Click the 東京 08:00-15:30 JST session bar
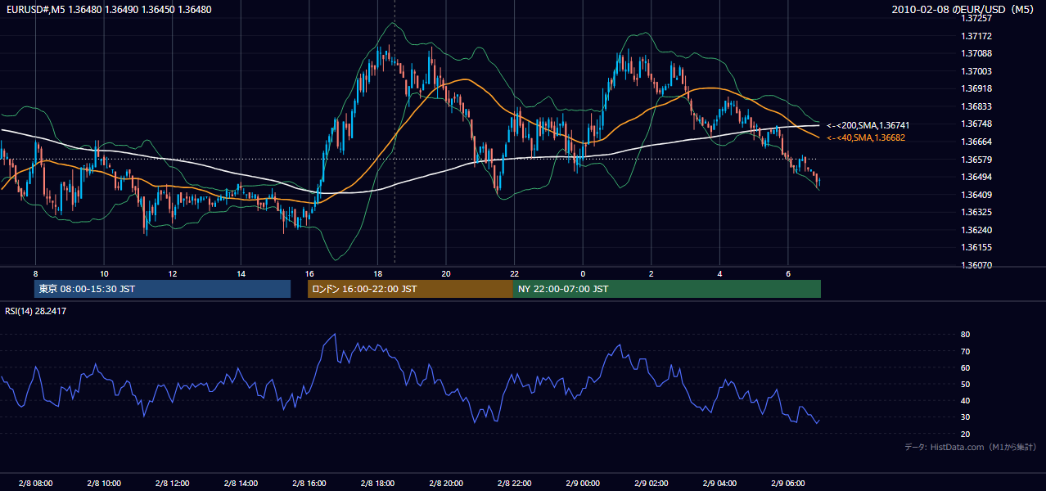Image resolution: width=1046 pixels, height=491 pixels. point(163,289)
